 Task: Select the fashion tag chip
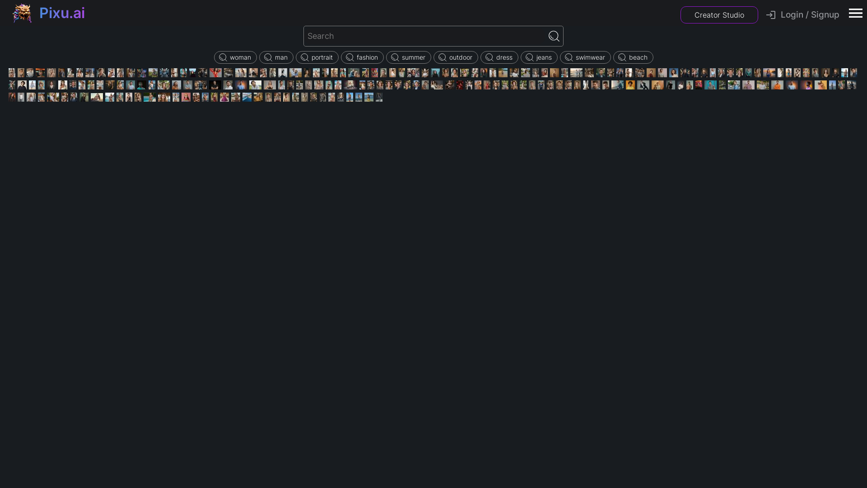coord(362,57)
